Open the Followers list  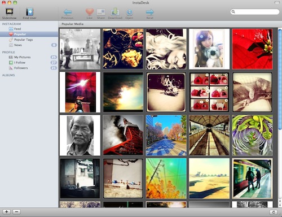29,68
